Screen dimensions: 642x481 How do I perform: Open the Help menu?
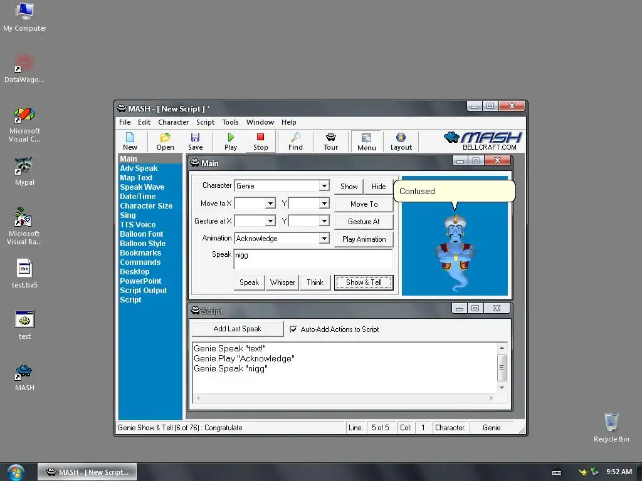[x=288, y=122]
